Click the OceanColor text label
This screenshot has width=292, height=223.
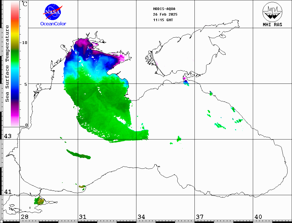pos(53,24)
